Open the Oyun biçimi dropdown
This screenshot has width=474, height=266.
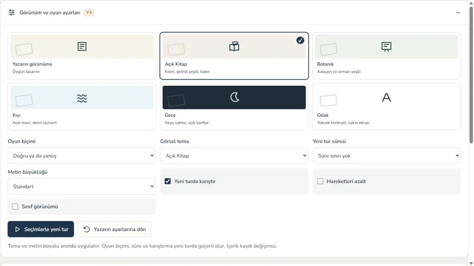pyautogui.click(x=81, y=156)
